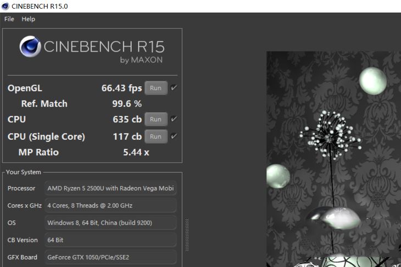Open the Help menu
The width and height of the screenshot is (401, 267).
tap(29, 19)
